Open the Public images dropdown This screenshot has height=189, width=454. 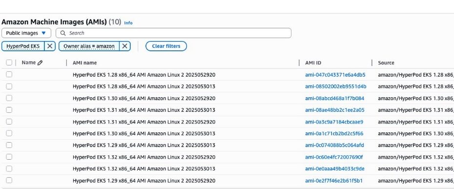pos(26,33)
